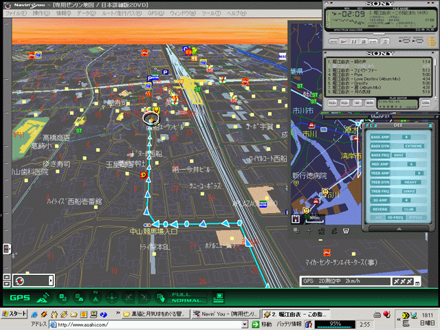The width and height of the screenshot is (440, 330).
Task: Click the crosshair tool icon below overview map
Action: 309,231
